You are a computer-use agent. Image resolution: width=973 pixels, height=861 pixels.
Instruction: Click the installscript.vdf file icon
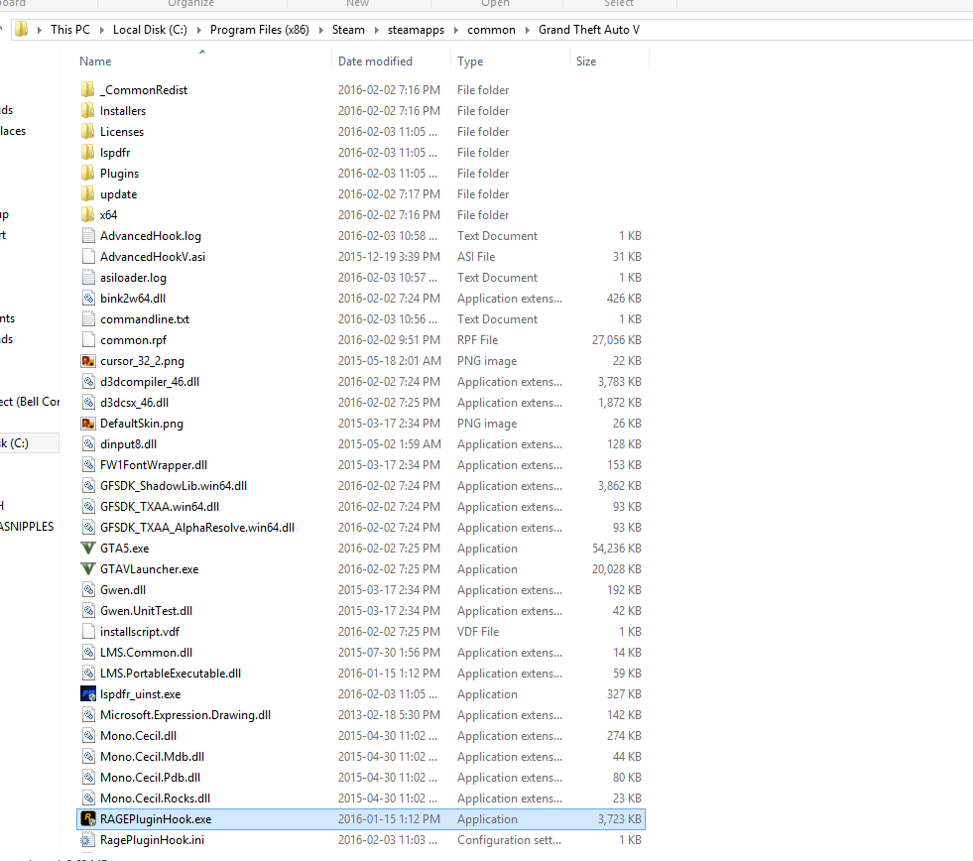[88, 631]
